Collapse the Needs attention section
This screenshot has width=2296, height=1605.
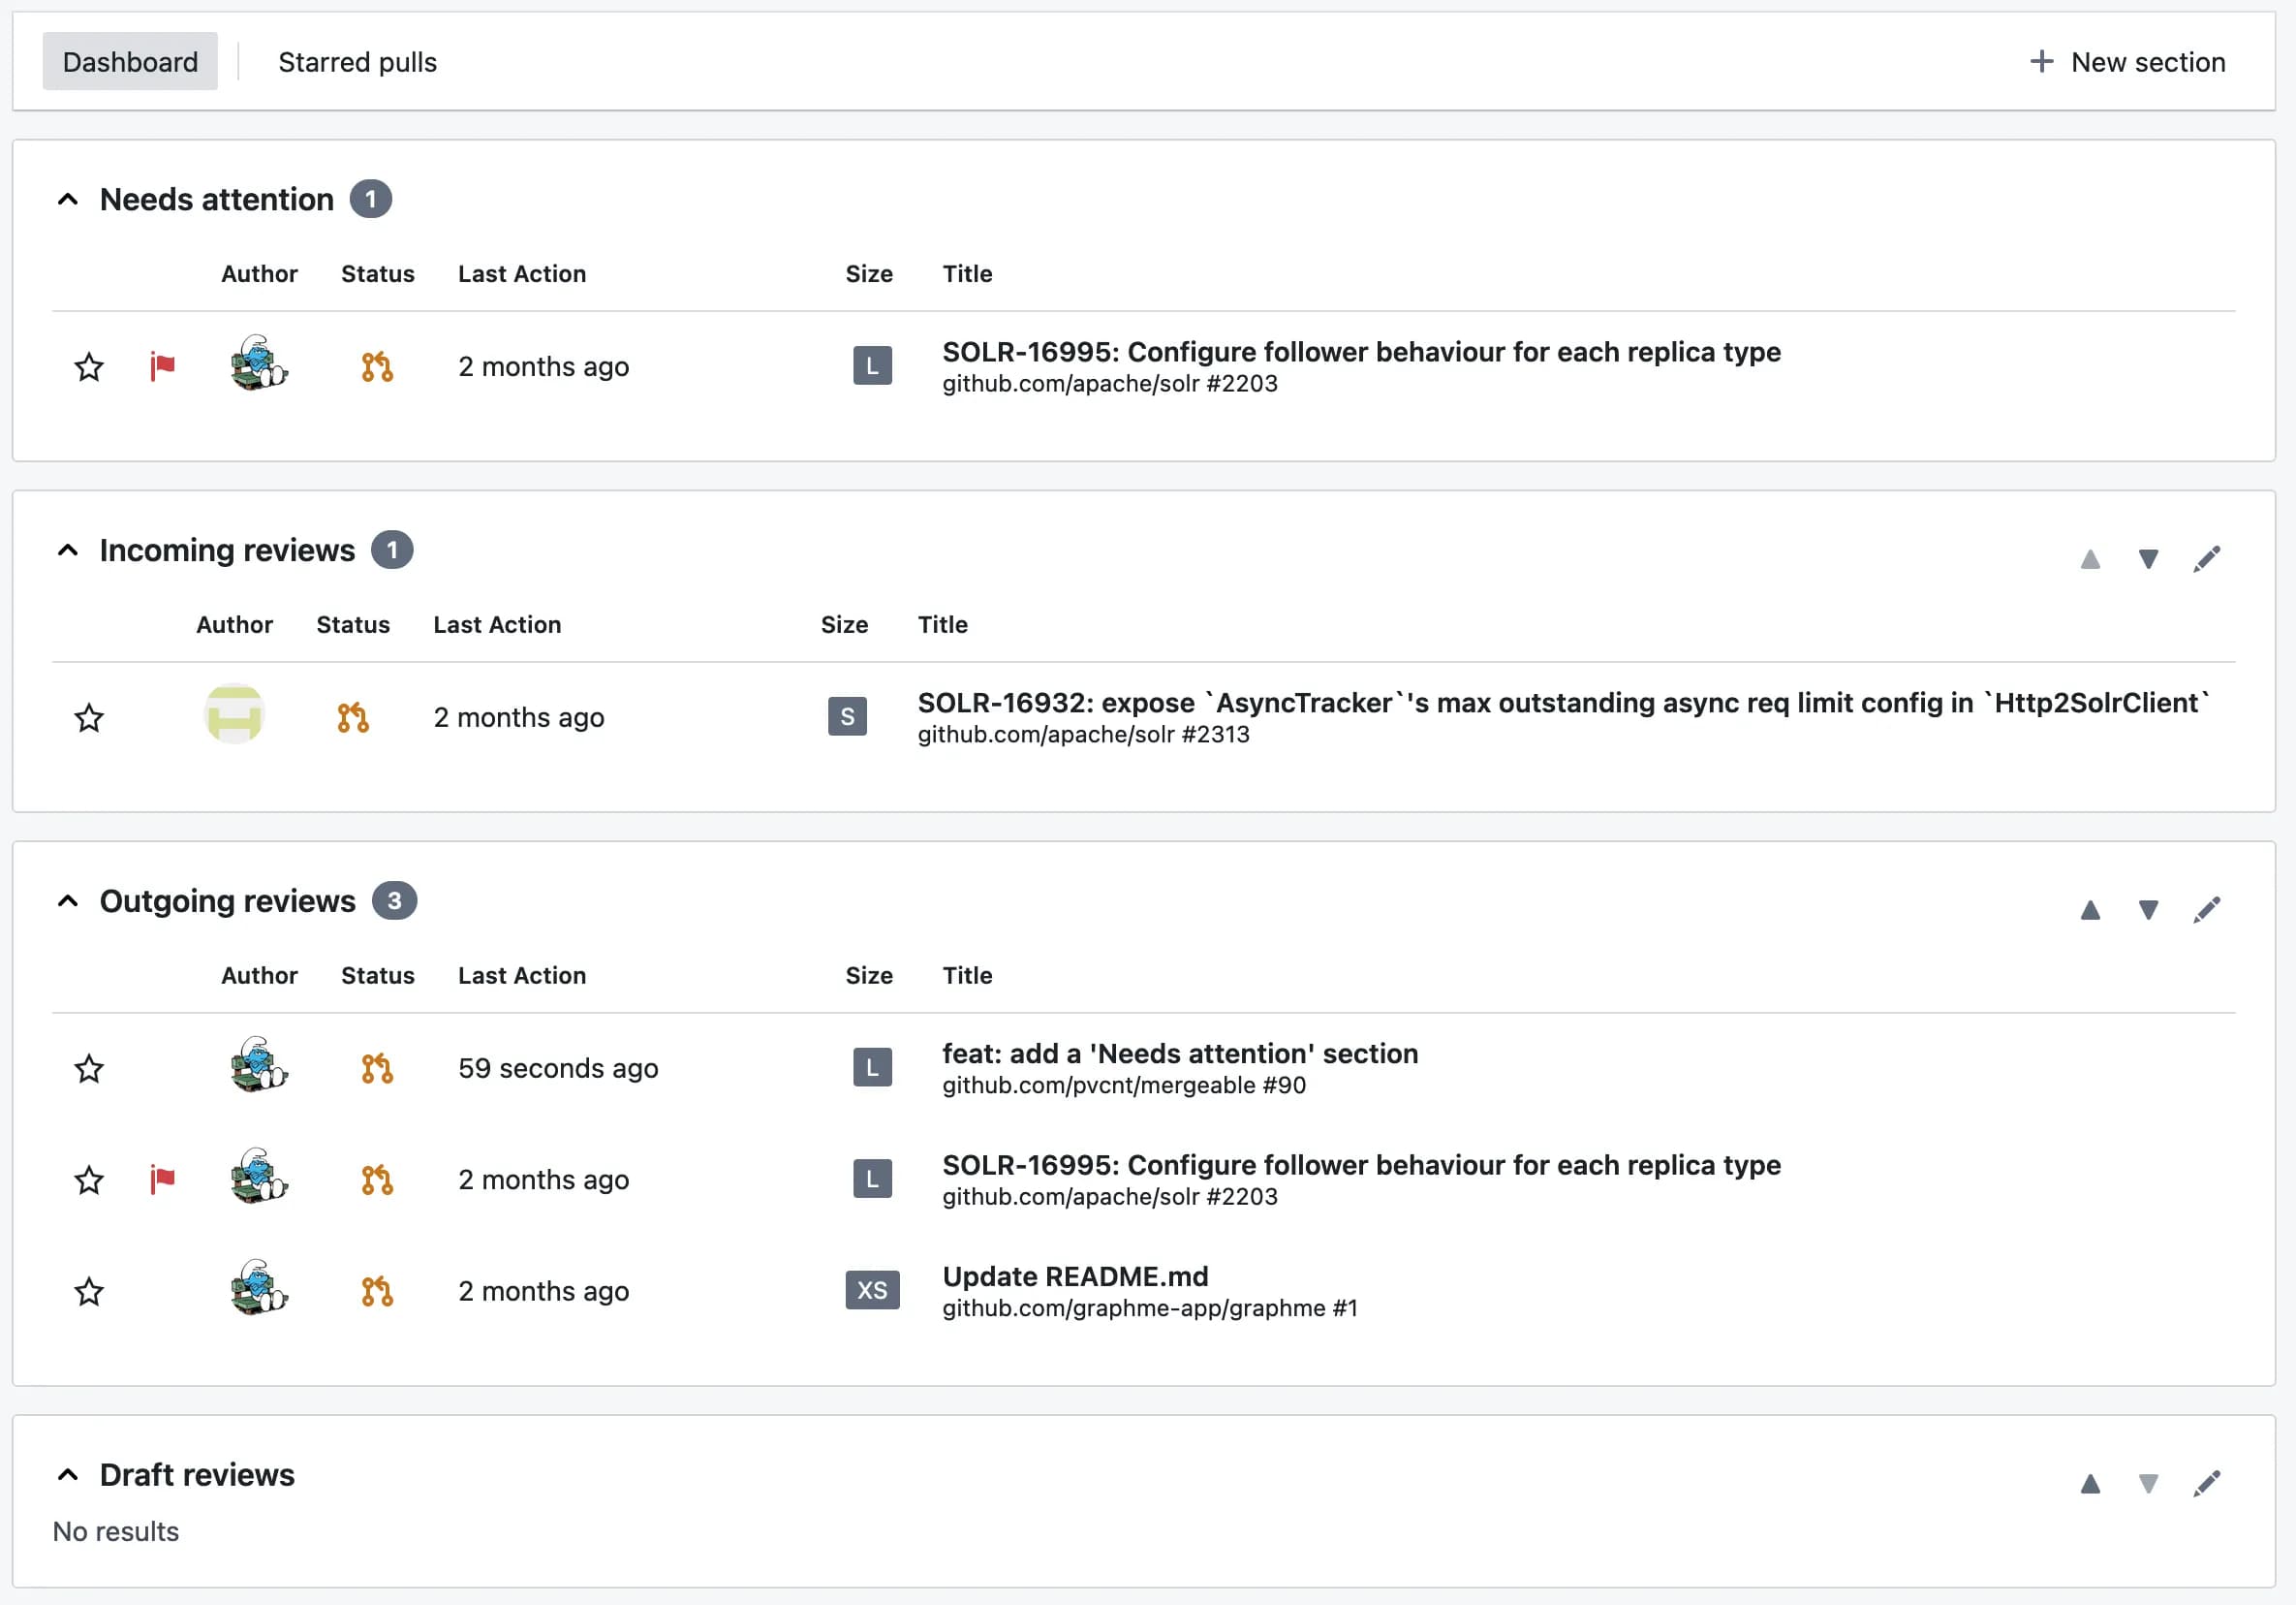coord(68,199)
